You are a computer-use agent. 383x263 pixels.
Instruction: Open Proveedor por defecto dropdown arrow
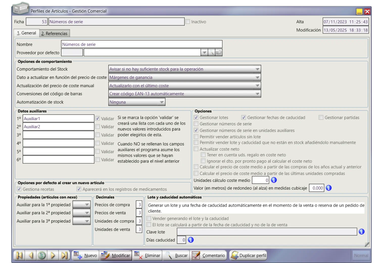pos(204,52)
